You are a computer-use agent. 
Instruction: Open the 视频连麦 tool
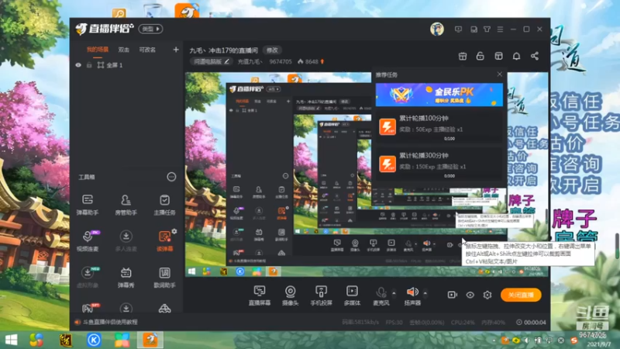[88, 240]
